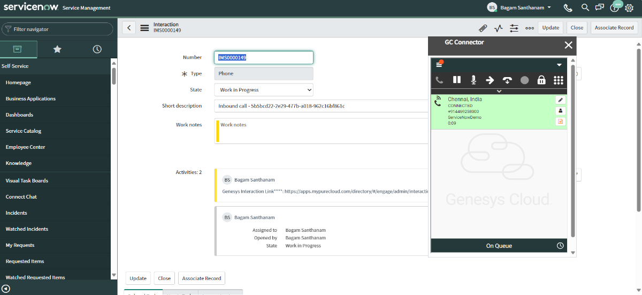Click the top Close button
This screenshot has width=642, height=295.
tap(577, 28)
